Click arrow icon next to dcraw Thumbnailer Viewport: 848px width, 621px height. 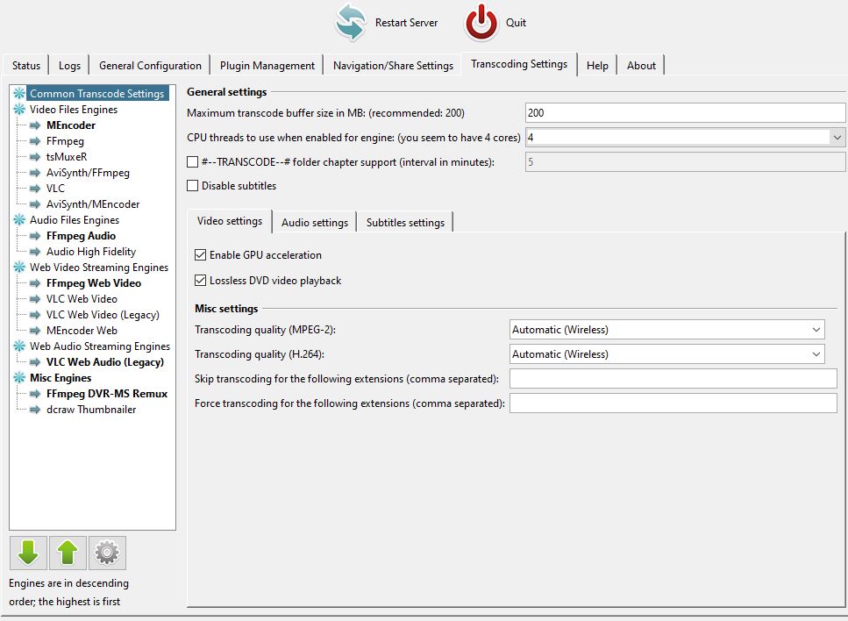click(35, 410)
